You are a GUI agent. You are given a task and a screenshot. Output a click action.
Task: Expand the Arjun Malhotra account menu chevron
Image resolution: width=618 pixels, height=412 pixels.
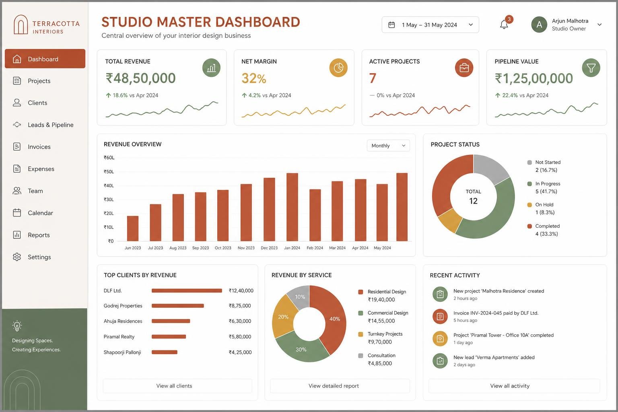(599, 25)
